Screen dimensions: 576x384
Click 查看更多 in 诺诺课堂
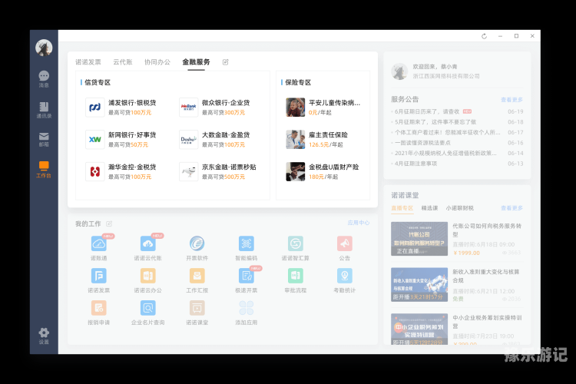(x=511, y=208)
